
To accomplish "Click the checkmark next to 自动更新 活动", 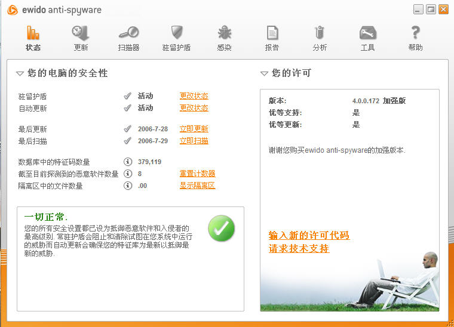I will [127, 108].
